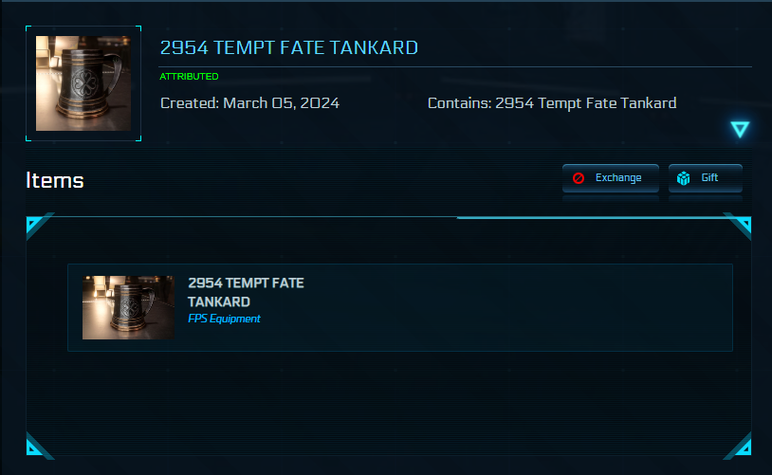Image resolution: width=772 pixels, height=475 pixels.
Task: Click the green ATTRIBUTED status label
Action: (x=189, y=76)
